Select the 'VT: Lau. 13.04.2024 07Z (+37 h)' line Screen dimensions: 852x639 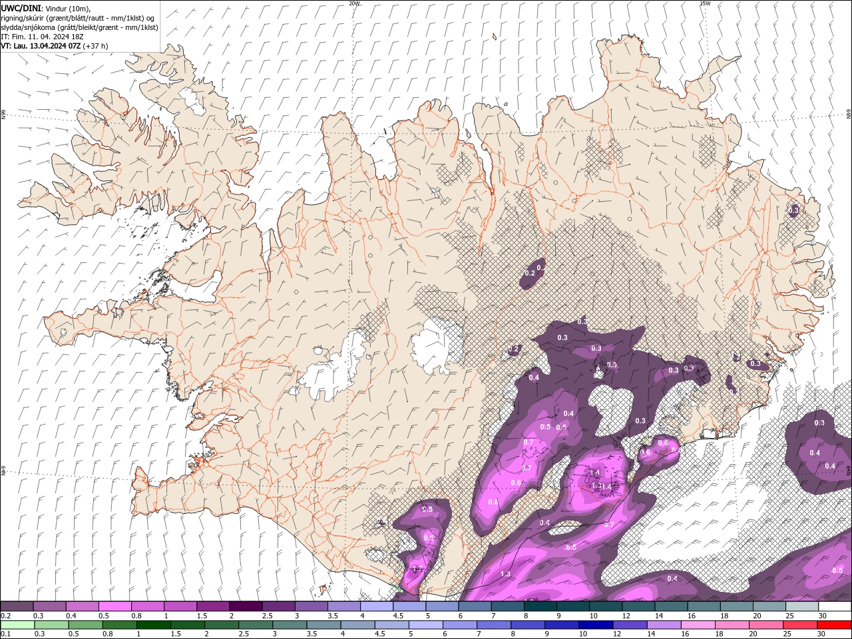click(55, 46)
